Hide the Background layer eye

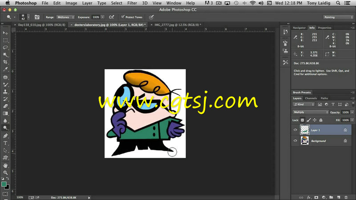(x=295, y=141)
